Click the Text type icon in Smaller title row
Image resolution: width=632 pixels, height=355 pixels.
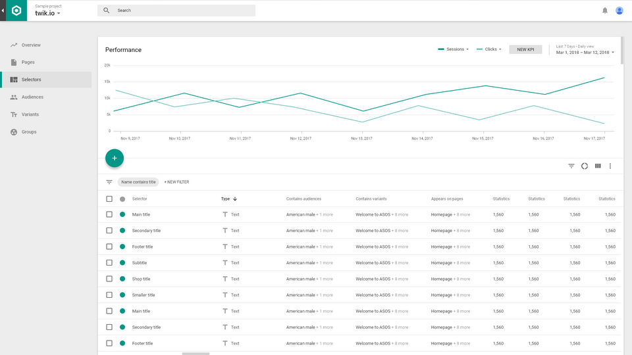tap(225, 295)
